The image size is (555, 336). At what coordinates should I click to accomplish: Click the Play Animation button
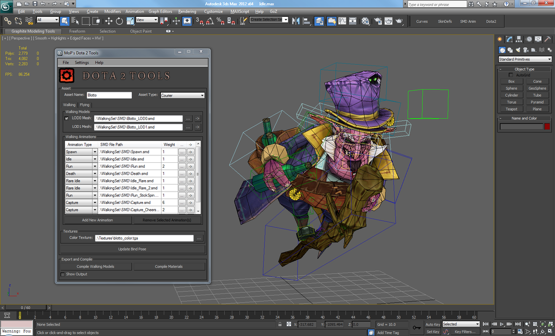point(502,324)
